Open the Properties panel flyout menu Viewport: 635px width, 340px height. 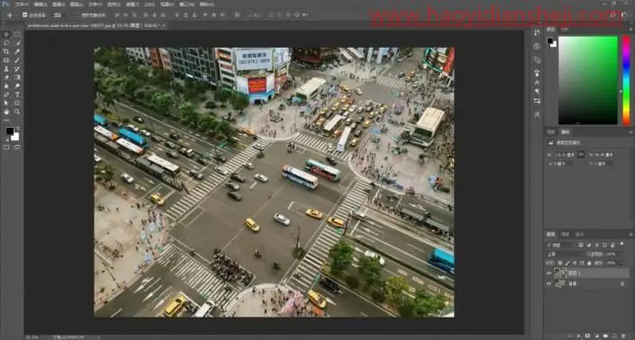[630, 132]
